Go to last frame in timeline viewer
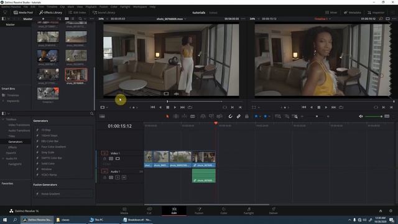 (x=333, y=108)
